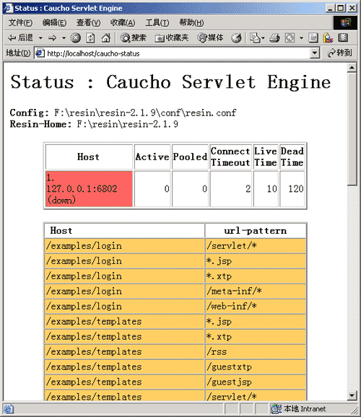Click the vertical scrollbar thumb
Image resolution: width=361 pixels, height=417 pixels.
tap(352, 128)
